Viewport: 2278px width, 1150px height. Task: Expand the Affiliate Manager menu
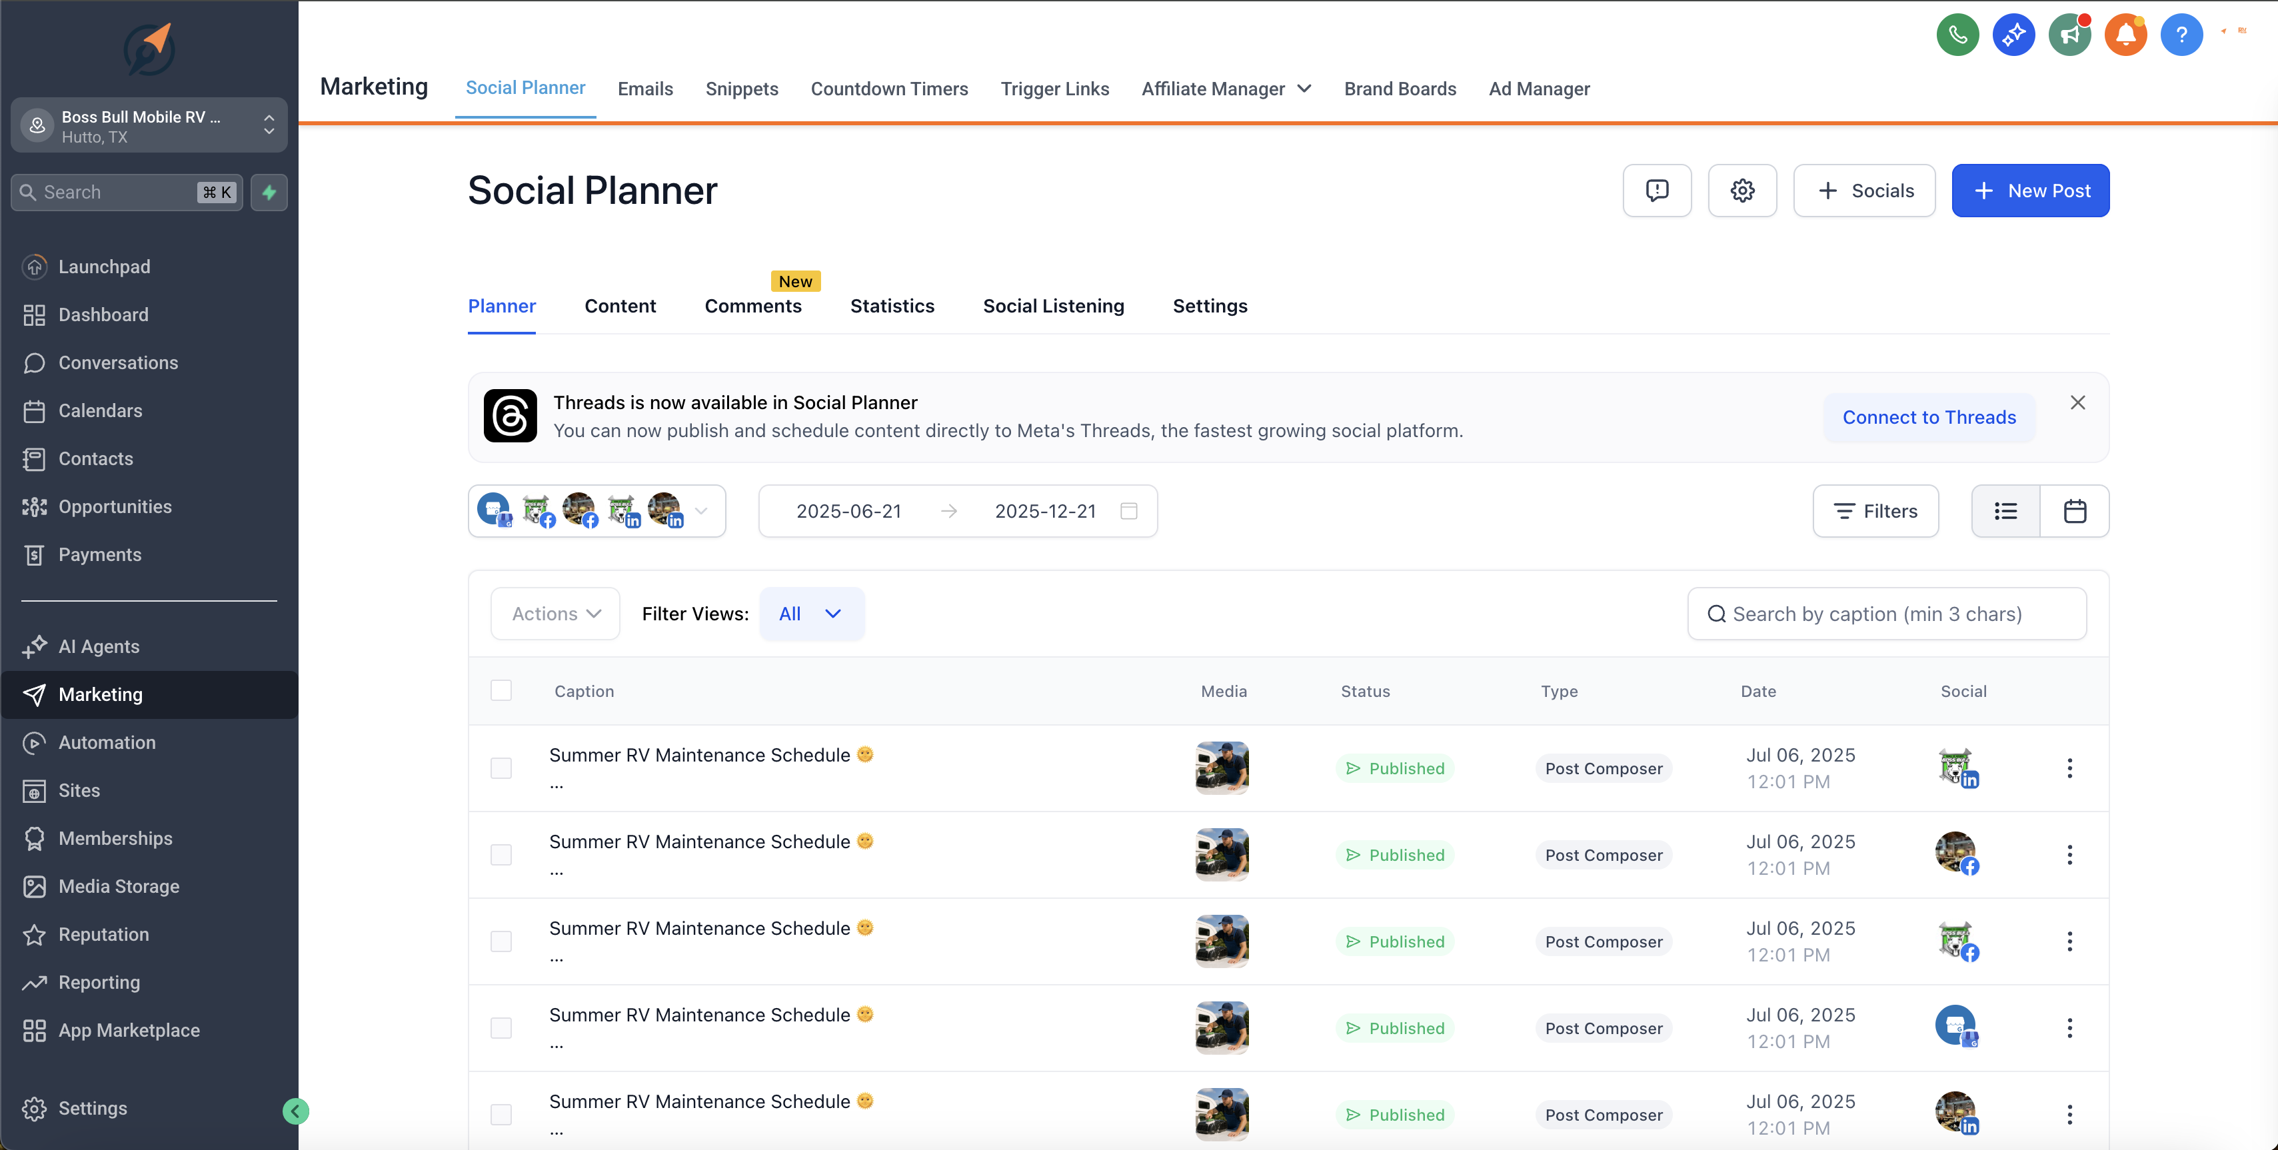[x=1226, y=89]
